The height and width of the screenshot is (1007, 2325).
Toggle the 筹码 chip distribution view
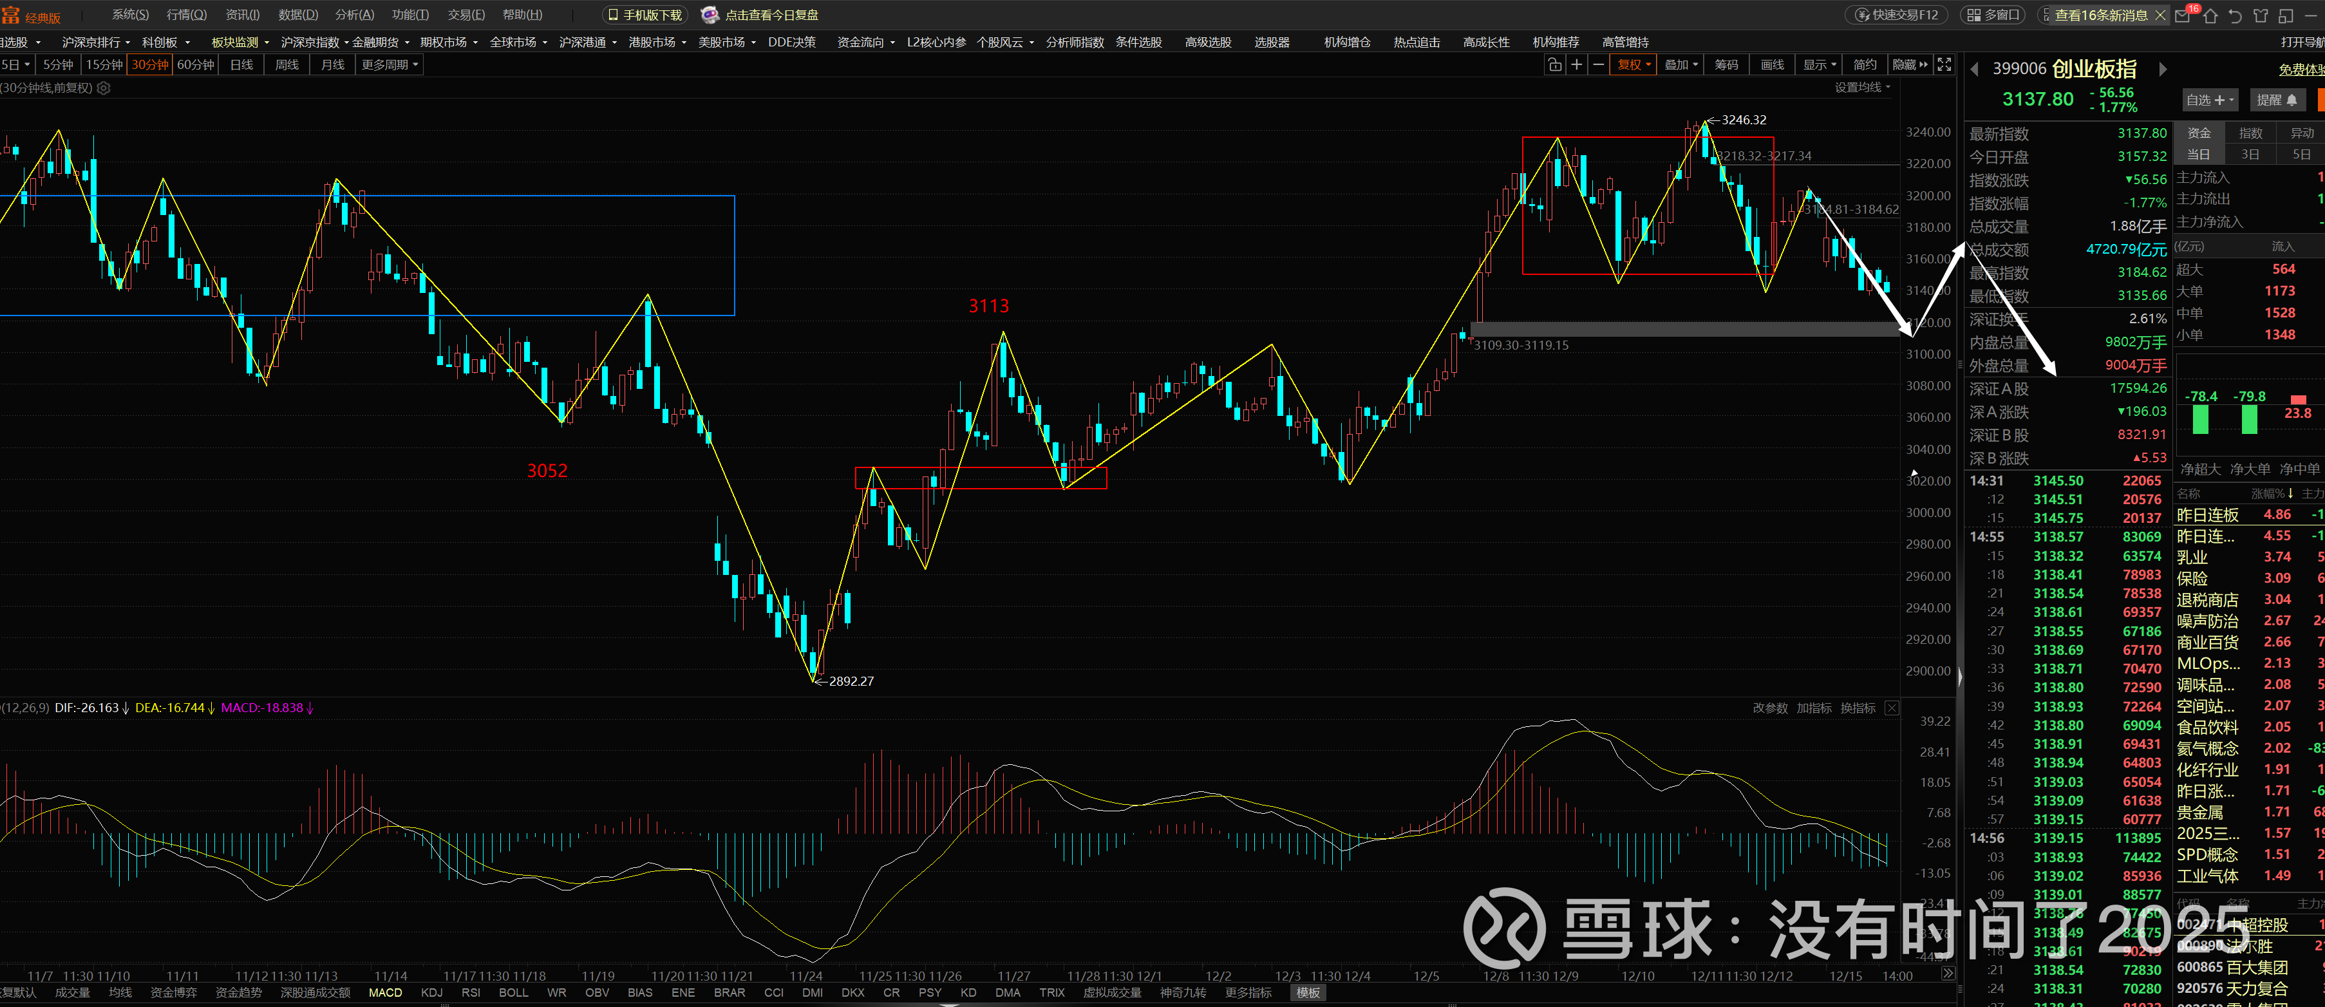(x=1726, y=65)
